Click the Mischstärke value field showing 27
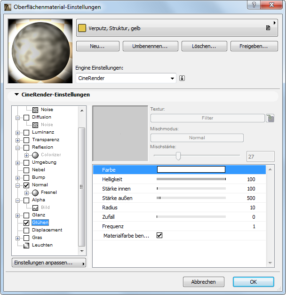The width and height of the screenshot is (286, 295). (x=261, y=157)
